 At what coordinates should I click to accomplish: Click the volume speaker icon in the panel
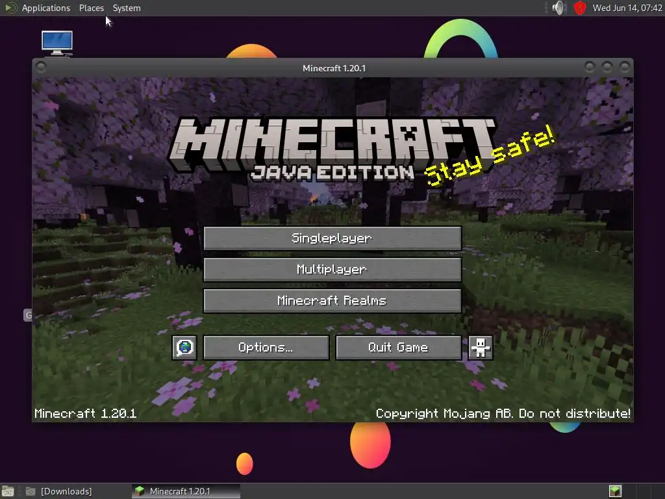(559, 8)
